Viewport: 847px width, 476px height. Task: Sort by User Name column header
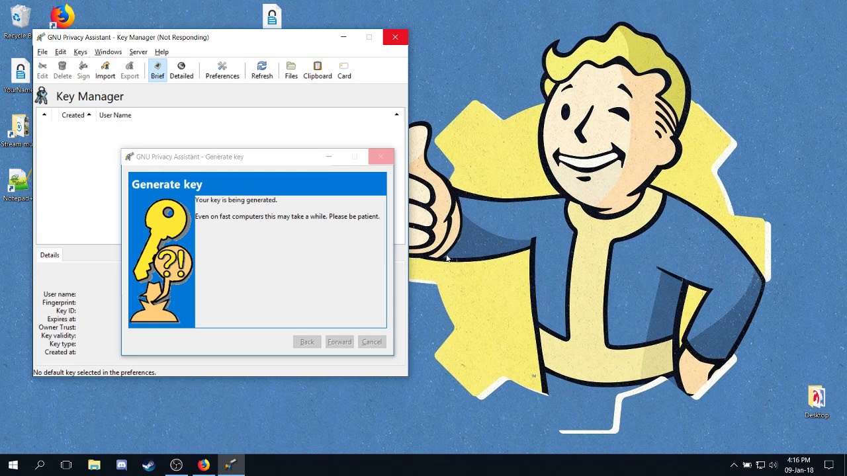pyautogui.click(x=115, y=115)
